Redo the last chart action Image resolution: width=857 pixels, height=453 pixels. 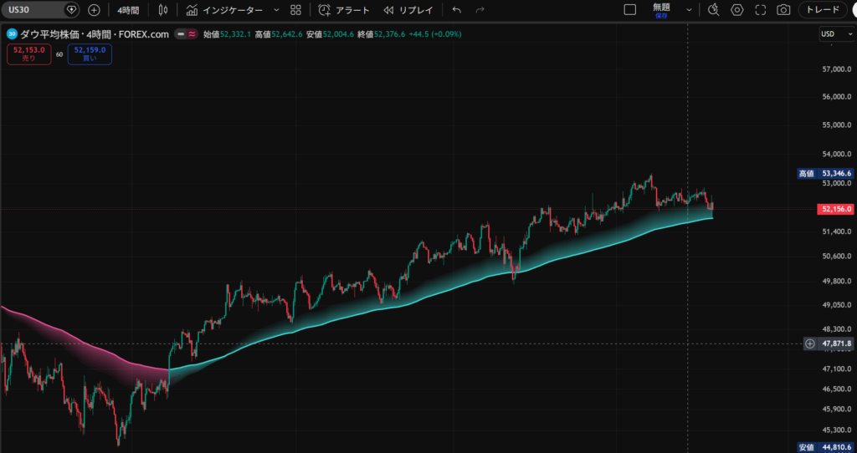[480, 10]
